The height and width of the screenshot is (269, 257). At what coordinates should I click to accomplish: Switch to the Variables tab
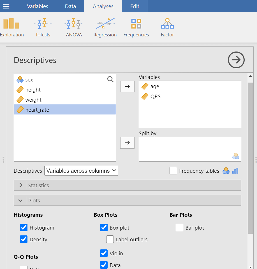(38, 6)
